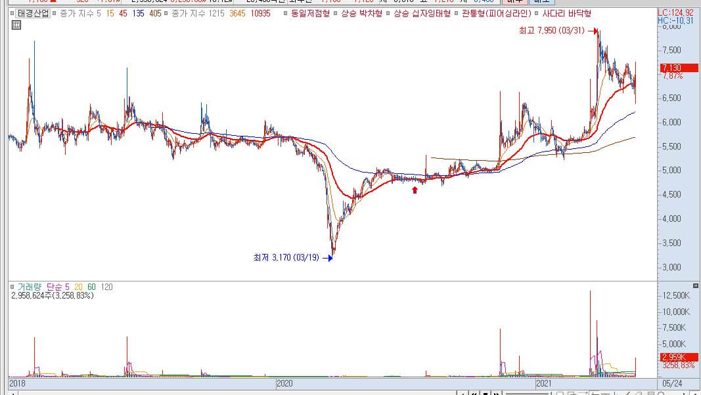Screen dimensions: 701x395
Task: Click the 3,000 price axis label
Action: 672,267
